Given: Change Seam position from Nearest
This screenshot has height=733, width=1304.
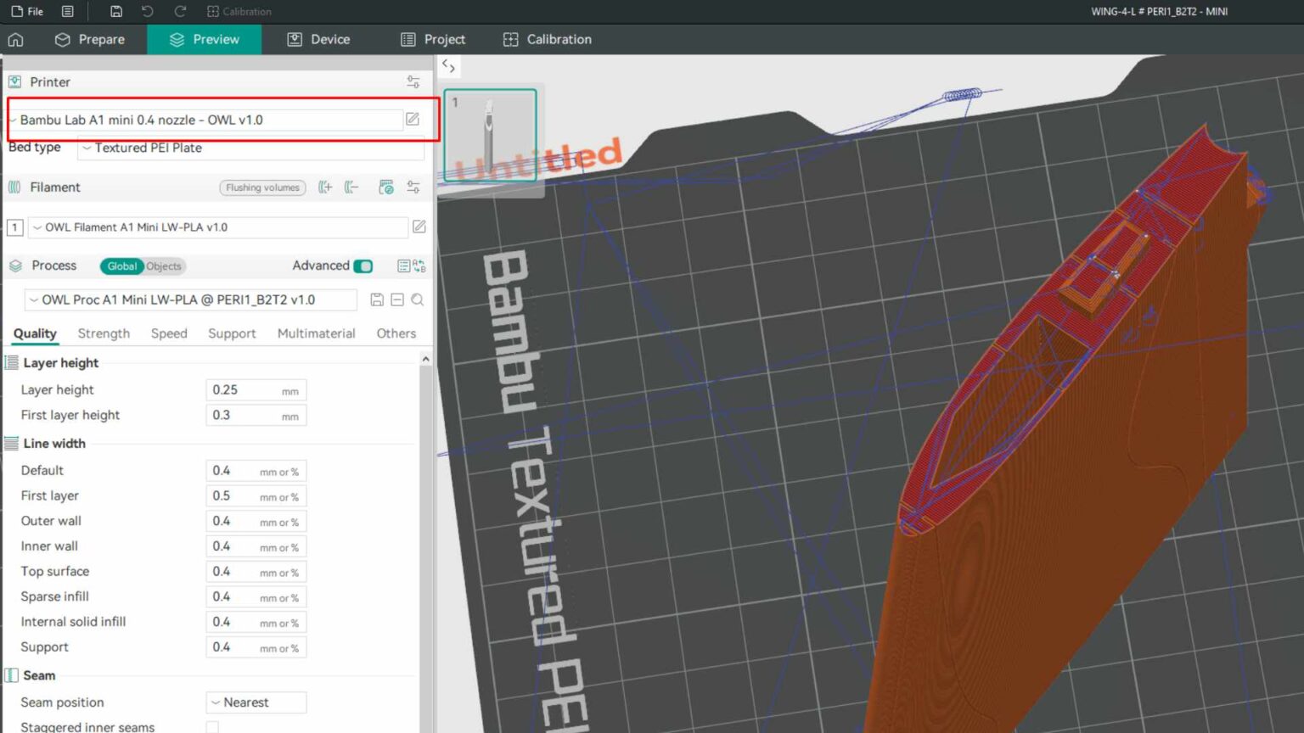Looking at the screenshot, I should pyautogui.click(x=255, y=702).
